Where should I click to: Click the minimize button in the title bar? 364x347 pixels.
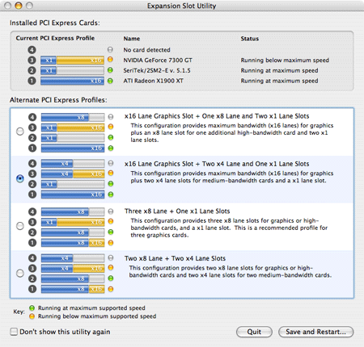(19, 6)
